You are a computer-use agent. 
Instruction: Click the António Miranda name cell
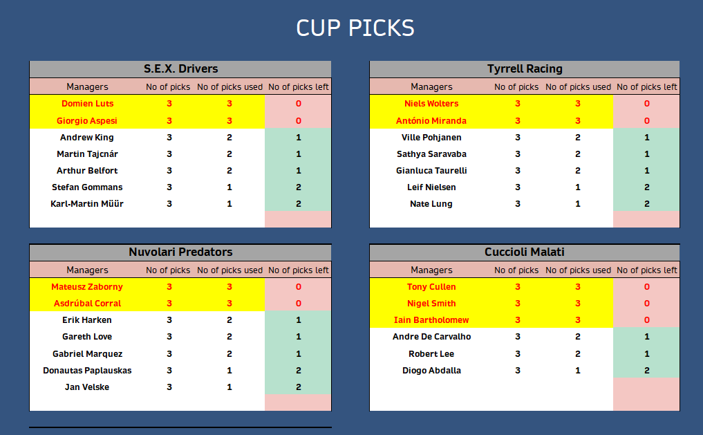point(431,120)
